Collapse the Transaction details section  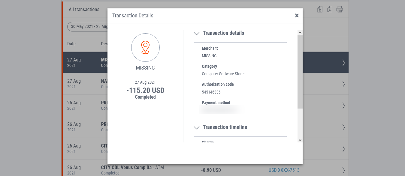tap(197, 33)
